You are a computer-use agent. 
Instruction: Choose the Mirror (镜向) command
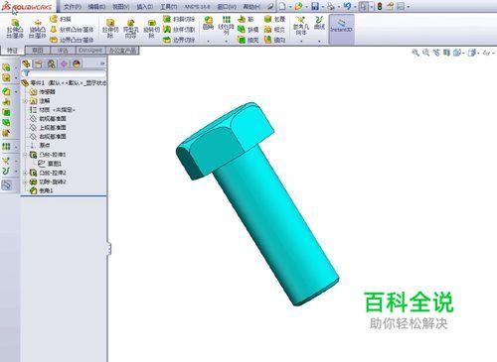pyautogui.click(x=274, y=40)
